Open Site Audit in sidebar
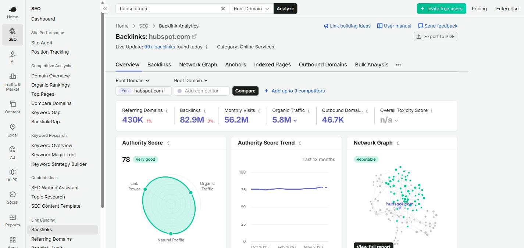The width and height of the screenshot is (524, 248). pos(42,43)
